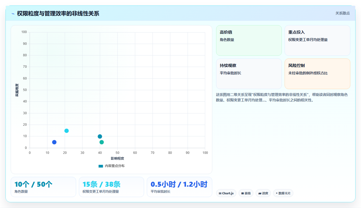The image size is (361, 208).
Task: Click the icon in 数据卡片 tag
Action: click(x=277, y=193)
